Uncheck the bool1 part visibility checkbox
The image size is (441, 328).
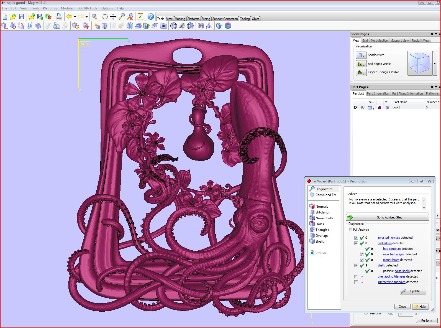tap(356, 108)
